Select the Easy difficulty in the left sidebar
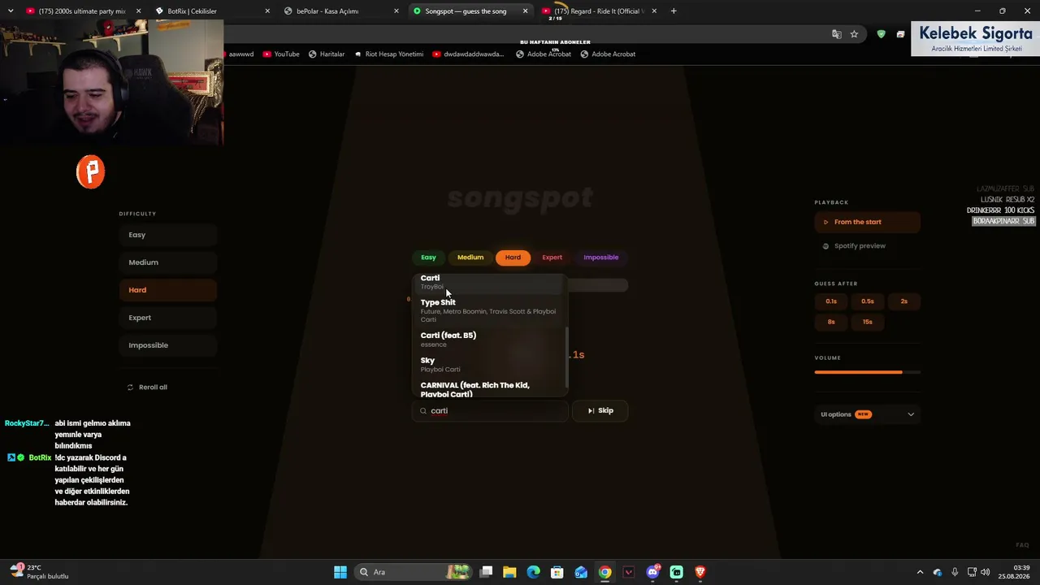The width and height of the screenshot is (1040, 585). pyautogui.click(x=168, y=235)
